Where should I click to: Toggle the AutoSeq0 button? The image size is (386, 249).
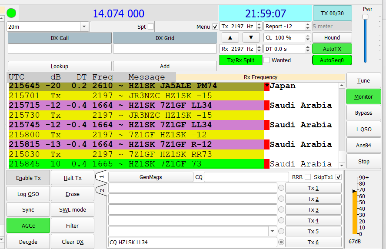point(332,60)
